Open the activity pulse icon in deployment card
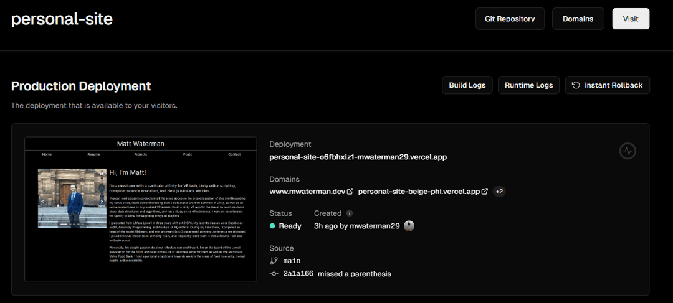The image size is (673, 303). coord(628,151)
